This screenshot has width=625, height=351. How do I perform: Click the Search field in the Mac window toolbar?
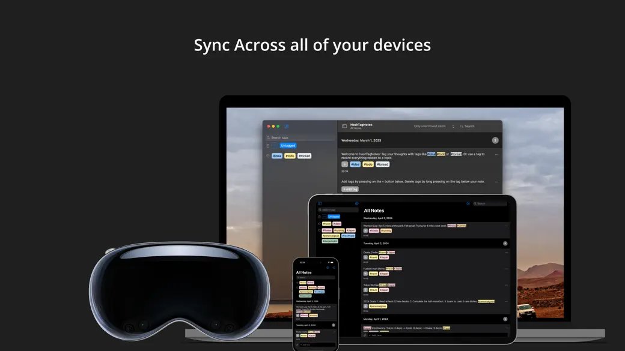point(478,126)
